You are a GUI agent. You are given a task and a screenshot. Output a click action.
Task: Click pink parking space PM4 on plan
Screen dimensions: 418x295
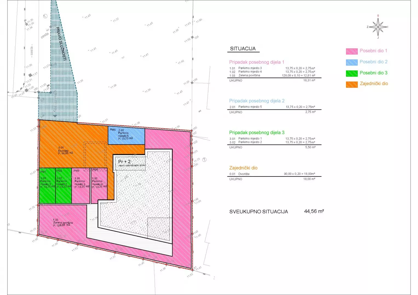pyautogui.click(x=99, y=186)
